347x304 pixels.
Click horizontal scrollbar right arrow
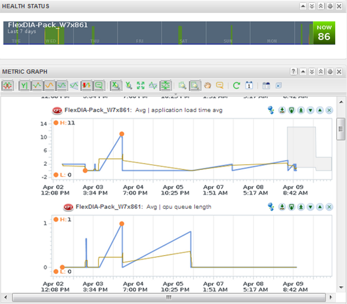[331, 297]
